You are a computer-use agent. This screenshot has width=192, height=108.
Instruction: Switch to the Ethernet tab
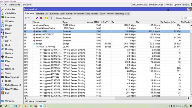tap(54, 13)
